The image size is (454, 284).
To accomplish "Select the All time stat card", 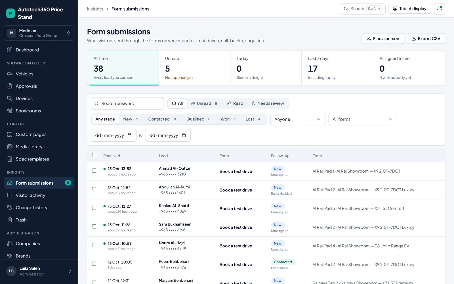I will pos(123,68).
